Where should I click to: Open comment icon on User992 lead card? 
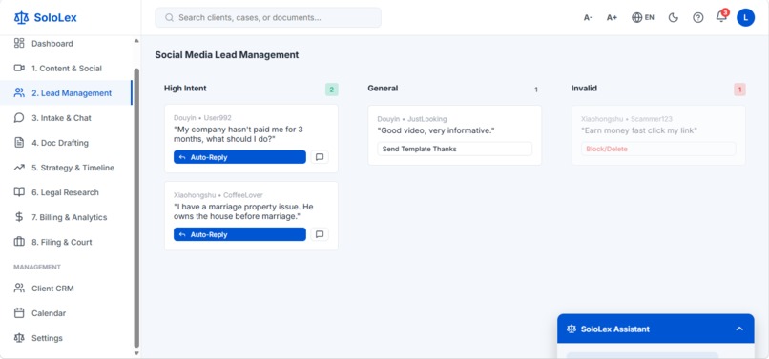(320, 157)
